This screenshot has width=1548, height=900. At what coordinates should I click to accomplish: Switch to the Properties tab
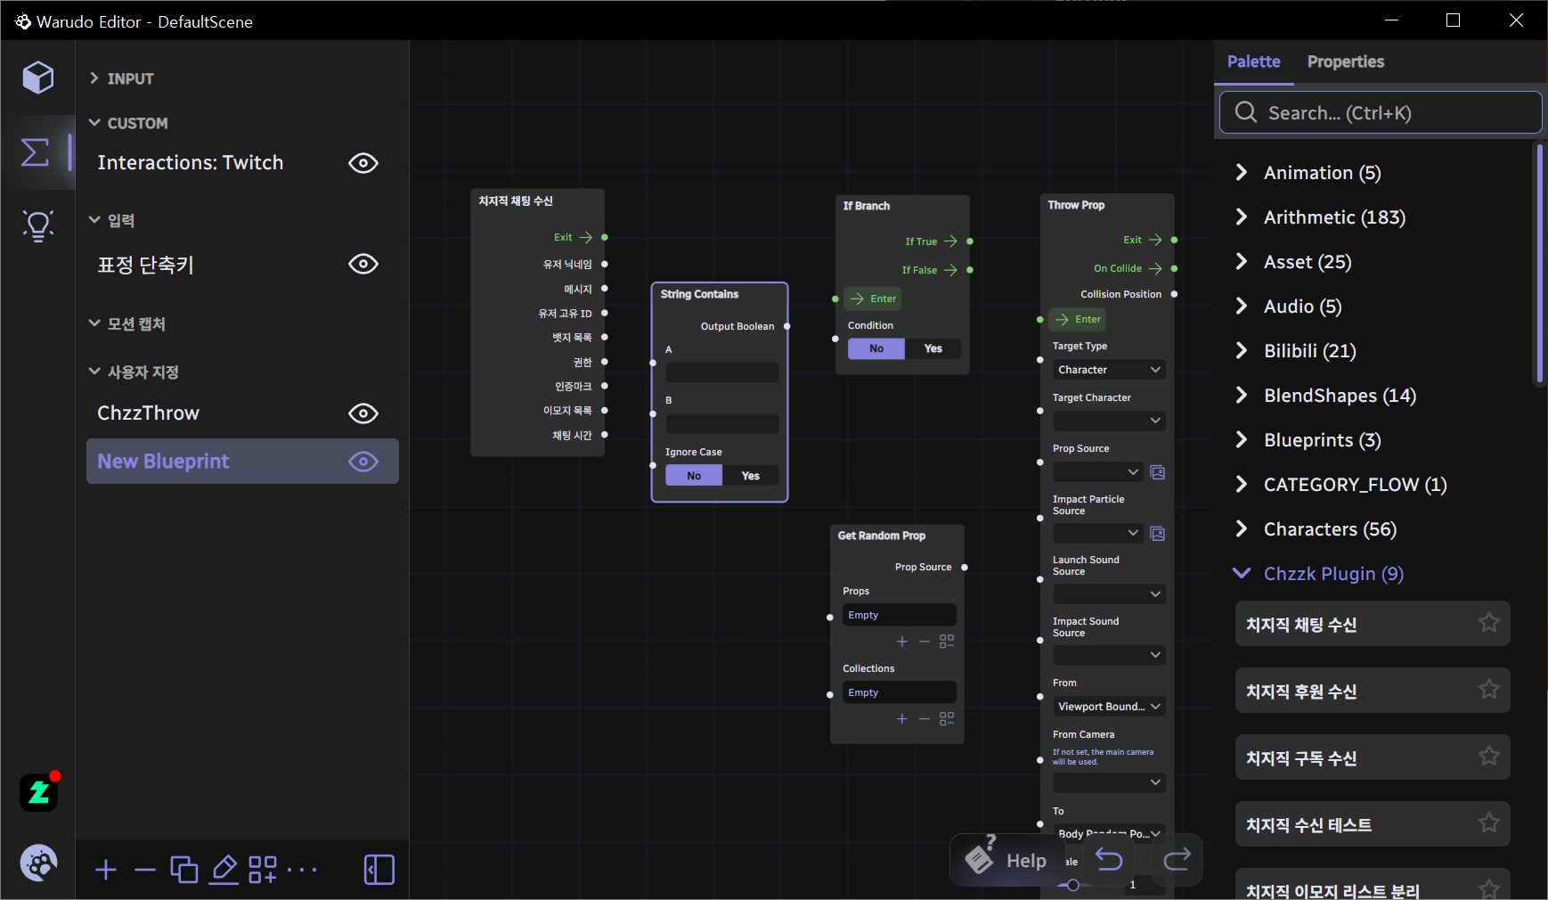coord(1346,61)
